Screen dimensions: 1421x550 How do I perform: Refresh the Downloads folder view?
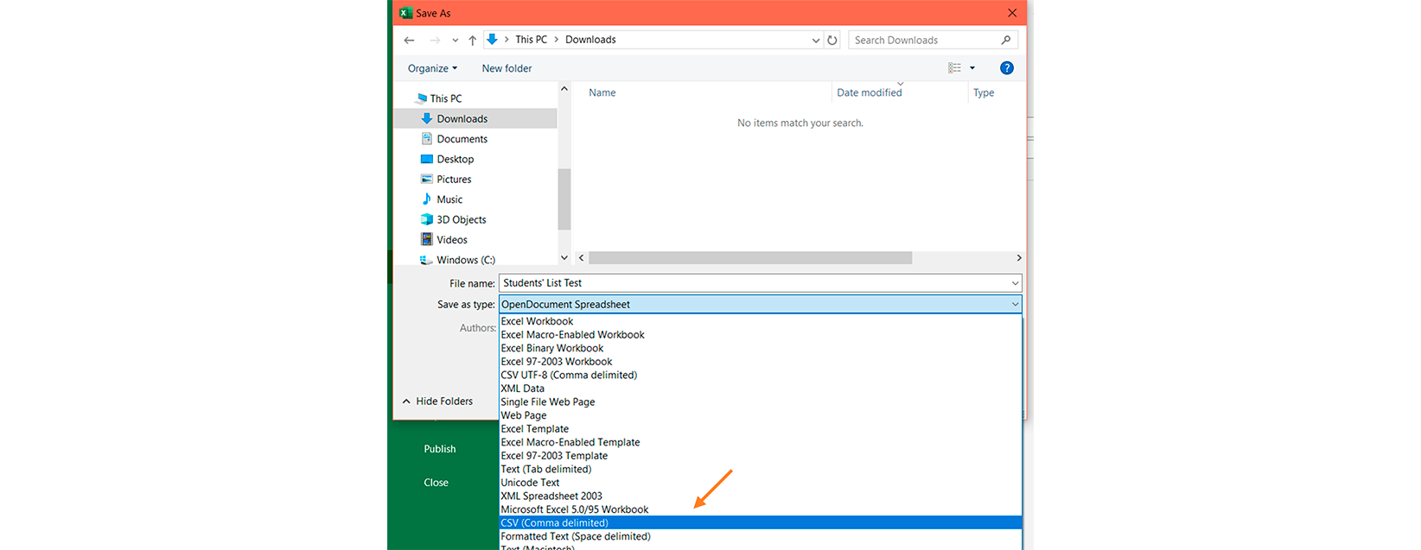832,41
